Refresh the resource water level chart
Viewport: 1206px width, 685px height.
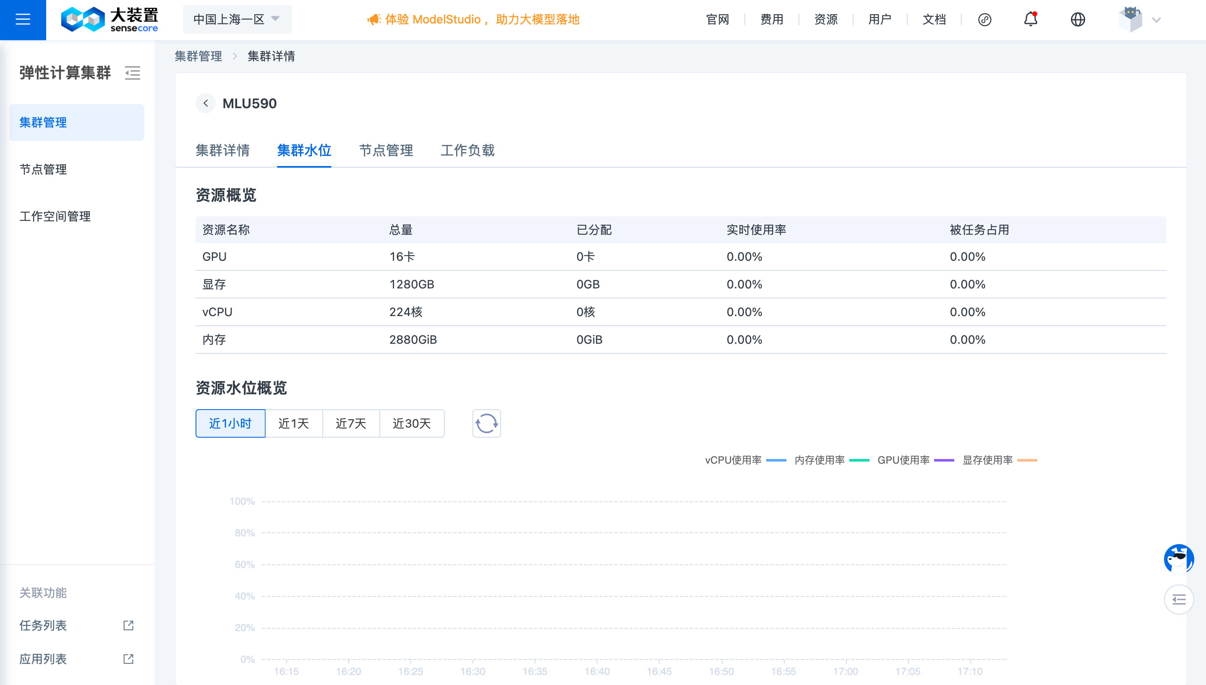[486, 423]
